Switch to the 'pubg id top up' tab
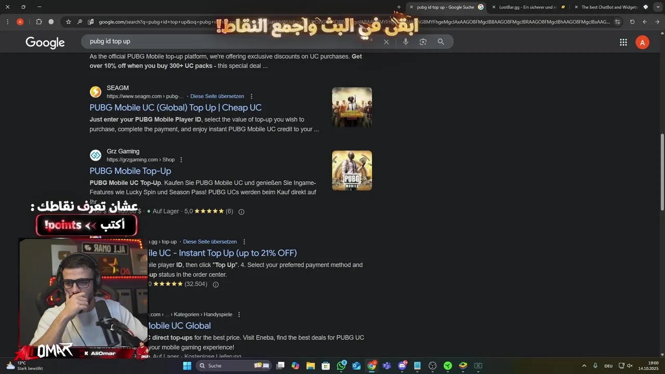This screenshot has height=374, width=665. pyautogui.click(x=445, y=7)
